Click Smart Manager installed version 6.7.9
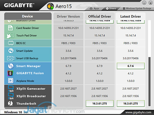 click(x=68, y=66)
